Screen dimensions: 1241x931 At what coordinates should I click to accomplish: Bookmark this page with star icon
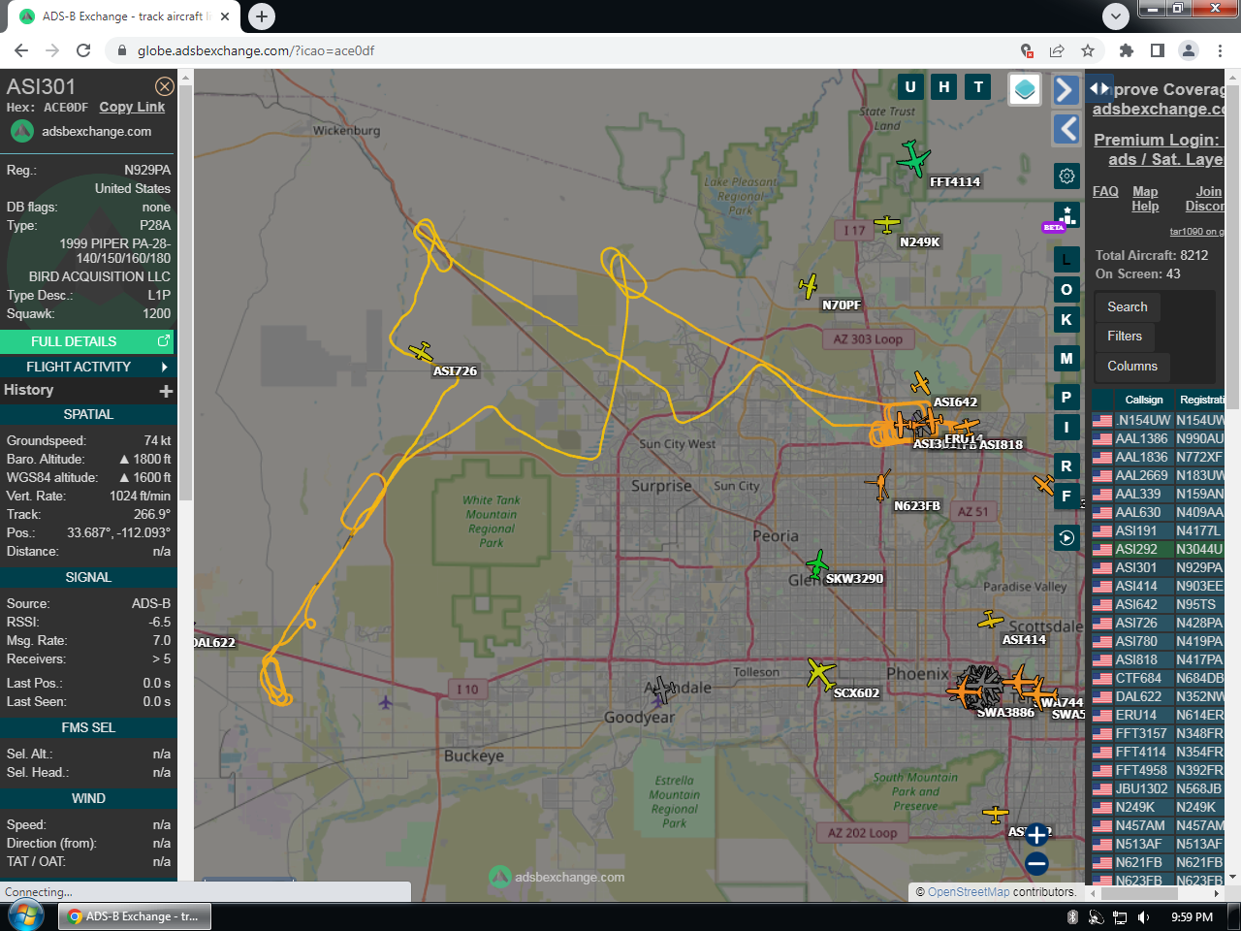point(1088,50)
